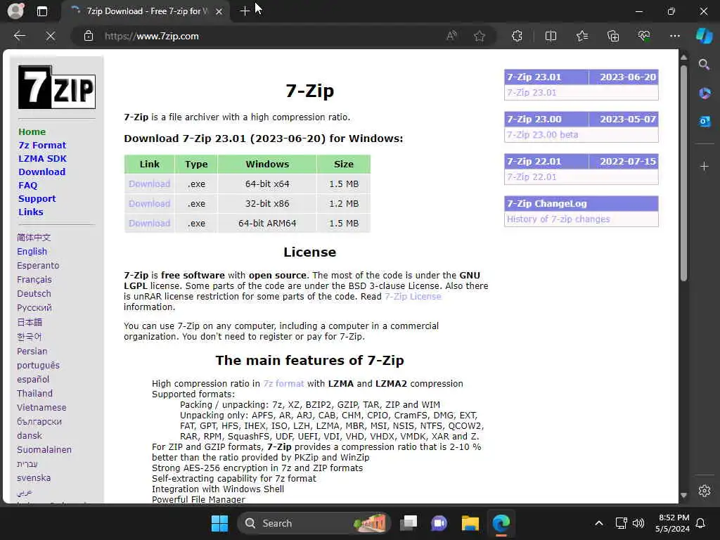Open Task View on the taskbar
The width and height of the screenshot is (720, 540).
[409, 523]
